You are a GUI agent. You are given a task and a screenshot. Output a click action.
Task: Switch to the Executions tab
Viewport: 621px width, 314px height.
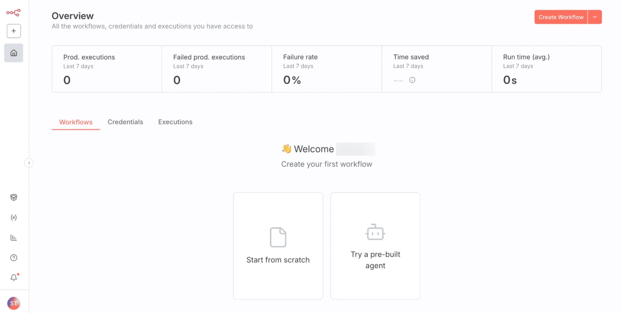pyautogui.click(x=175, y=122)
